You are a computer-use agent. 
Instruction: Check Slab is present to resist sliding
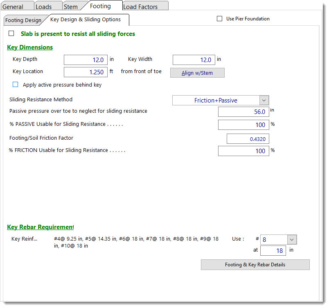[x=11, y=33]
